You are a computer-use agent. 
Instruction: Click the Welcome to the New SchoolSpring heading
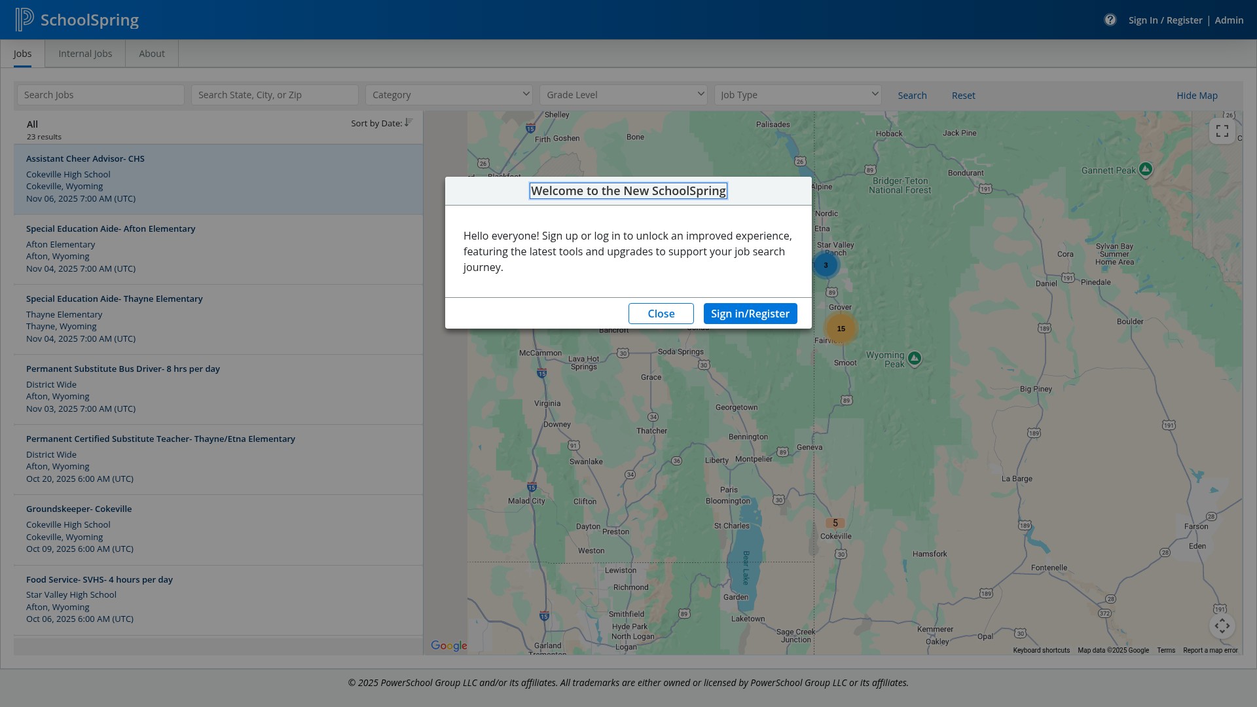coord(628,191)
